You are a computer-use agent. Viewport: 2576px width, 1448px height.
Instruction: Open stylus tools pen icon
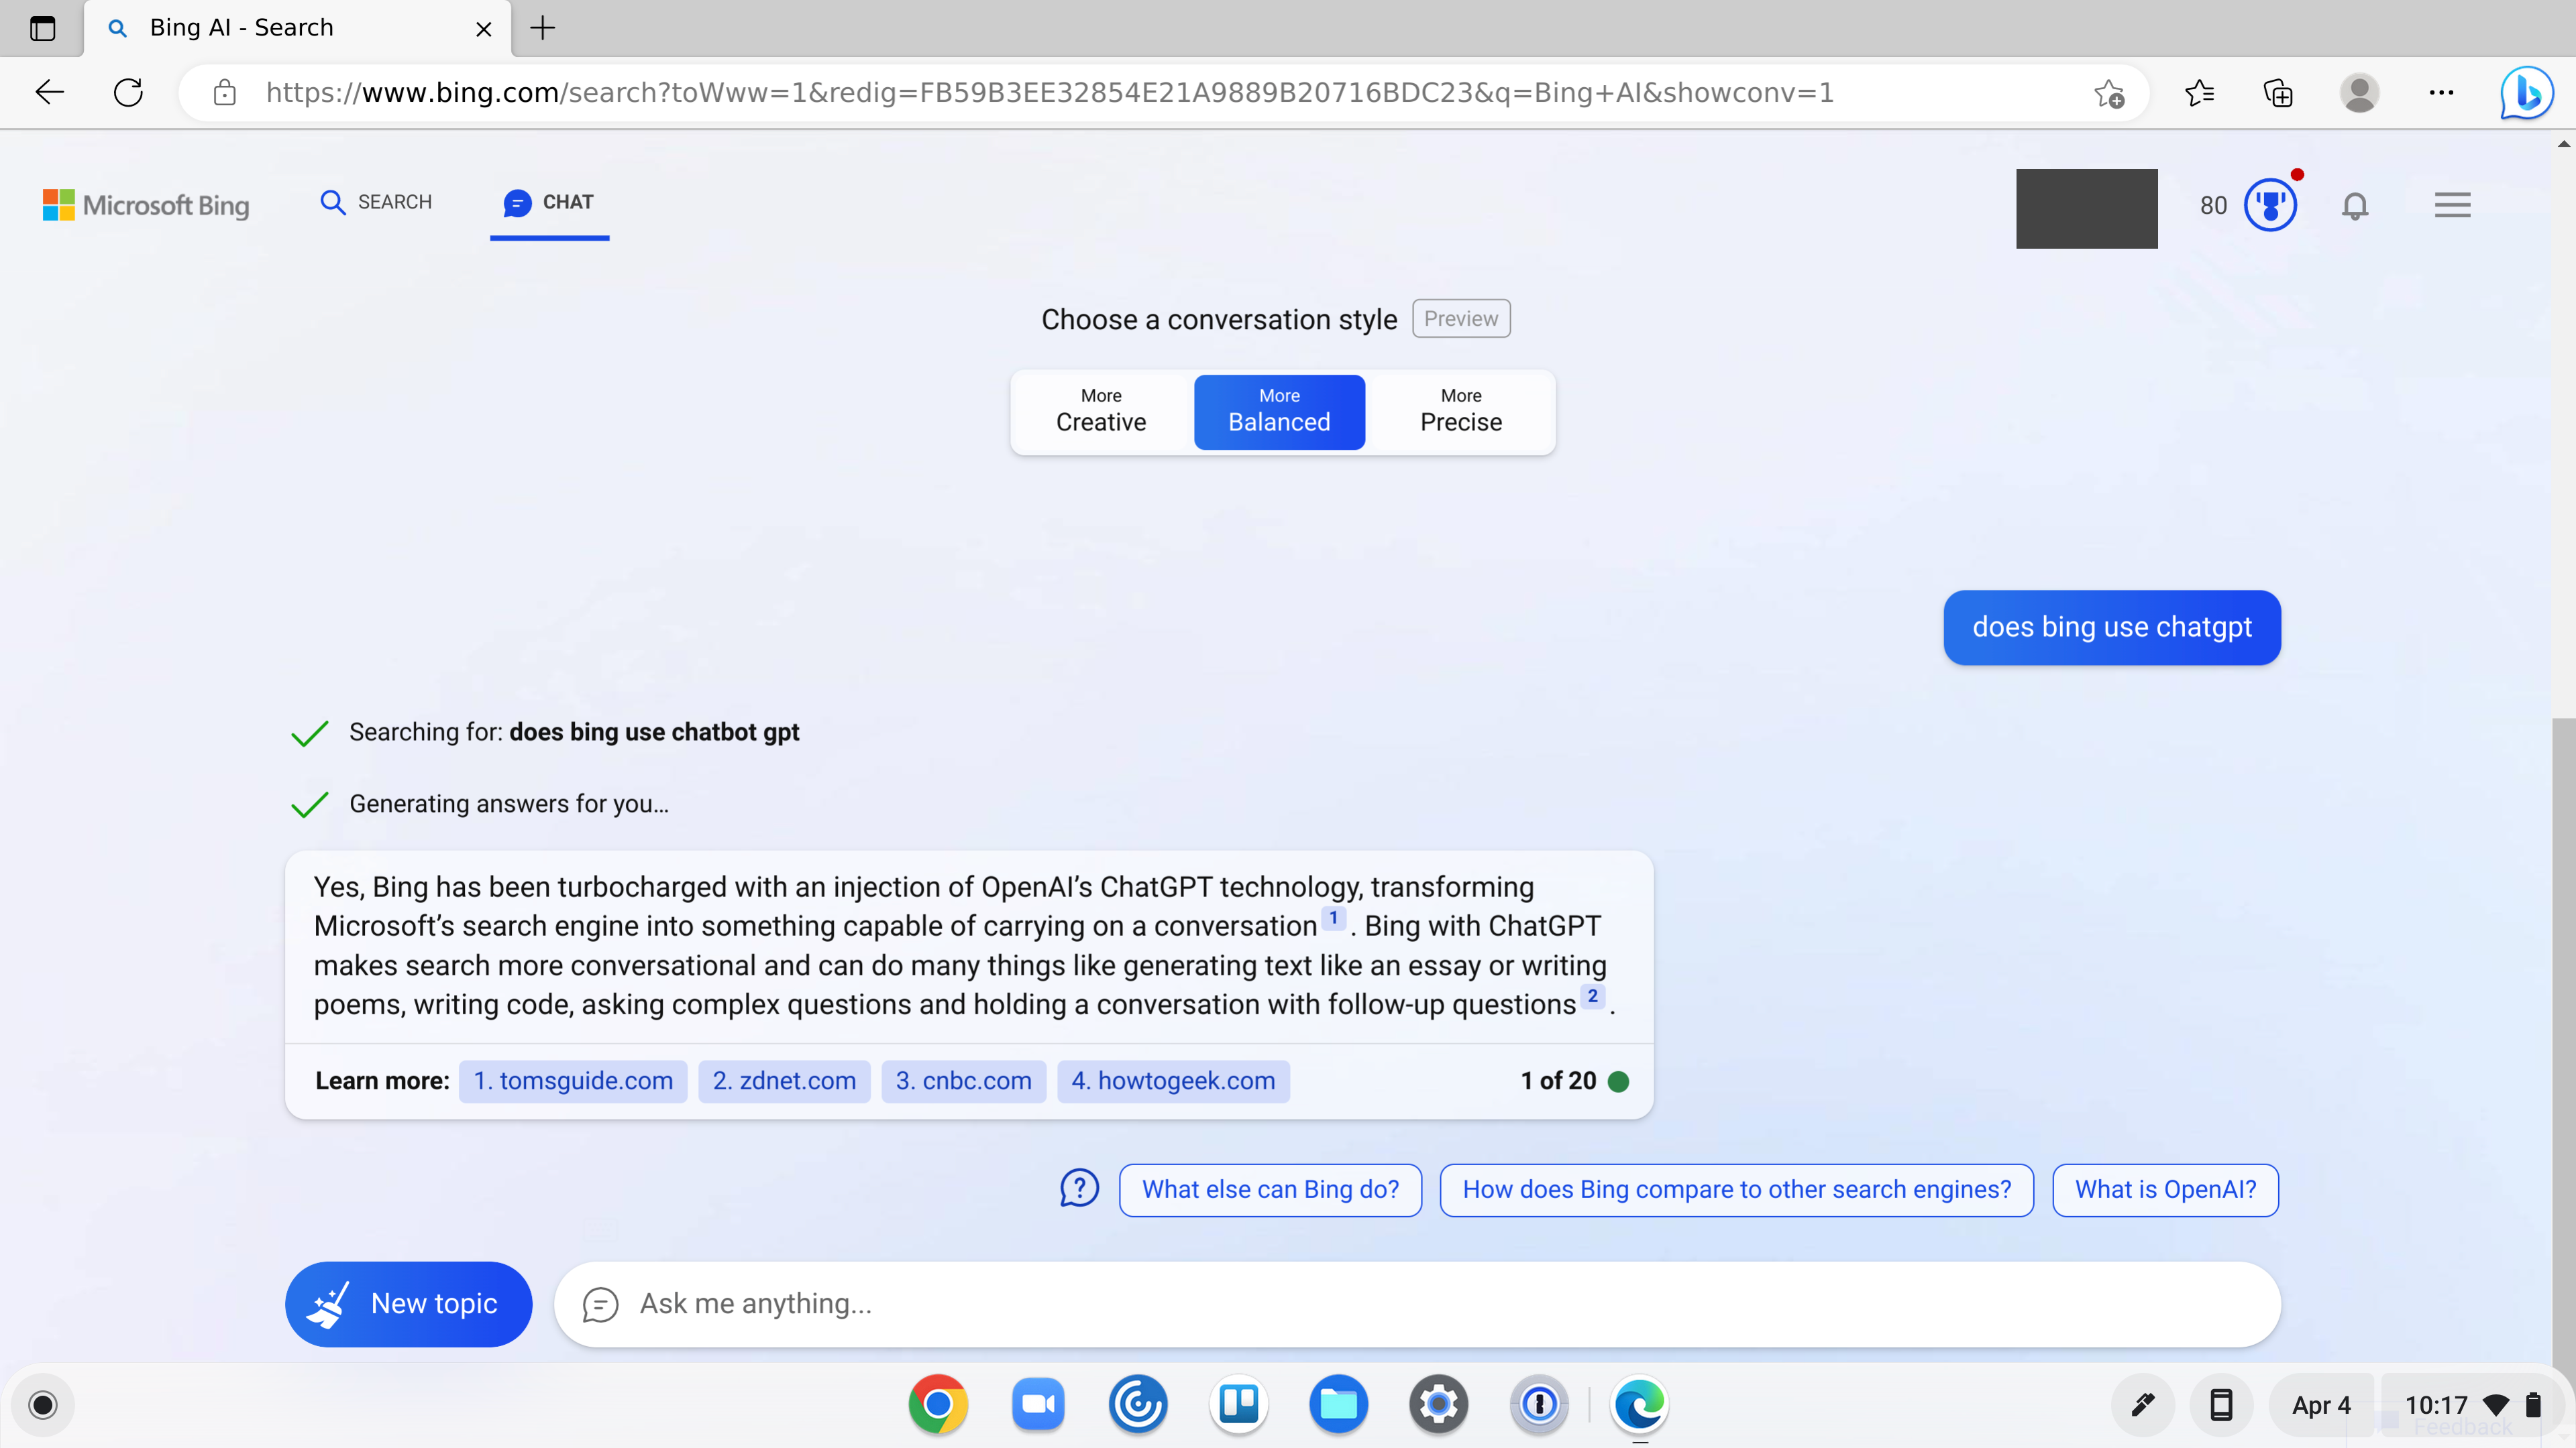coord(2142,1405)
